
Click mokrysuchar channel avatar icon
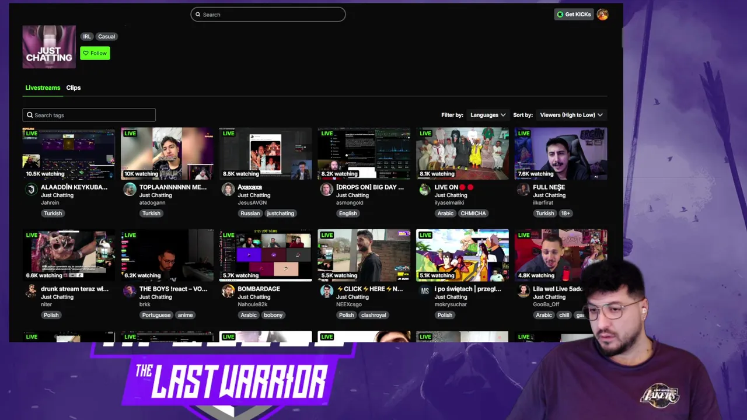coord(425,290)
